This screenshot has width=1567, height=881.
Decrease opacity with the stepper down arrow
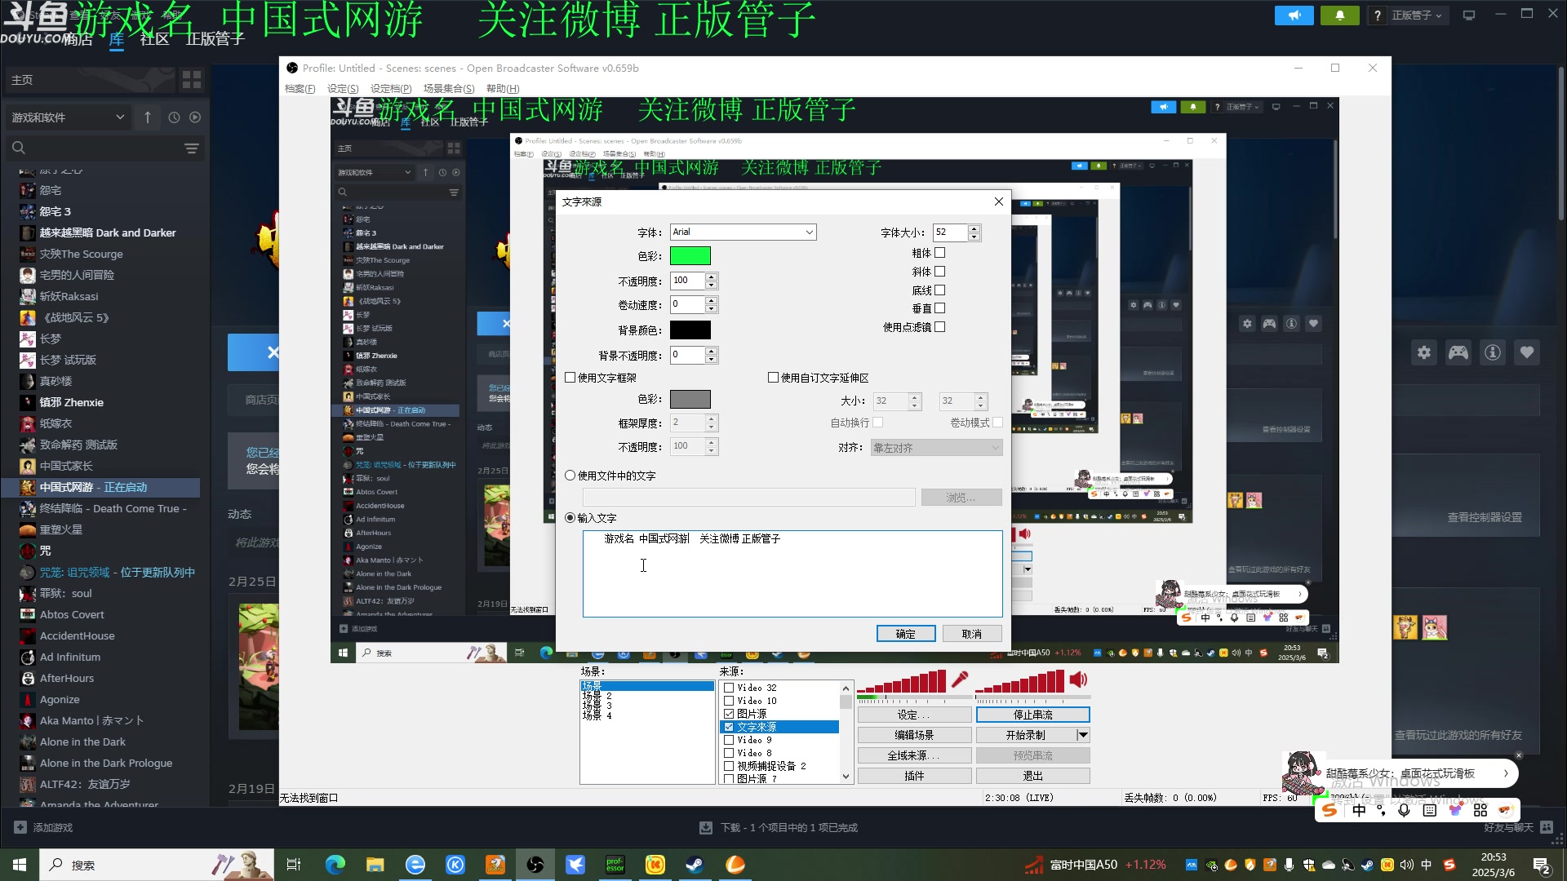[x=711, y=286]
